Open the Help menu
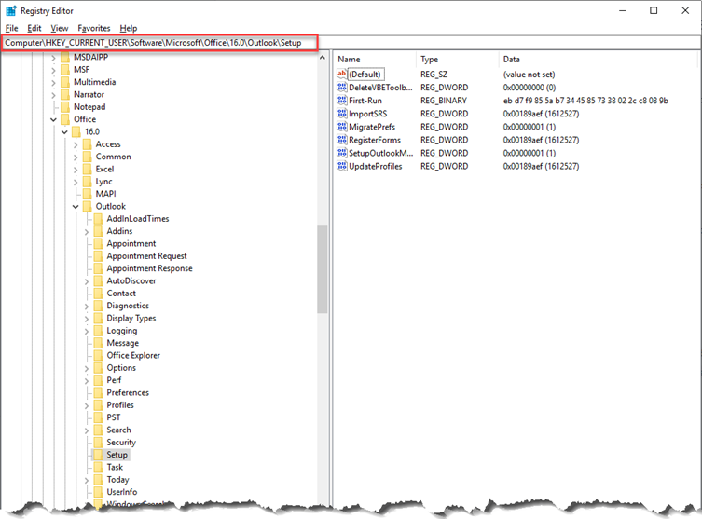Viewport: 702px width, 519px height. (x=129, y=28)
